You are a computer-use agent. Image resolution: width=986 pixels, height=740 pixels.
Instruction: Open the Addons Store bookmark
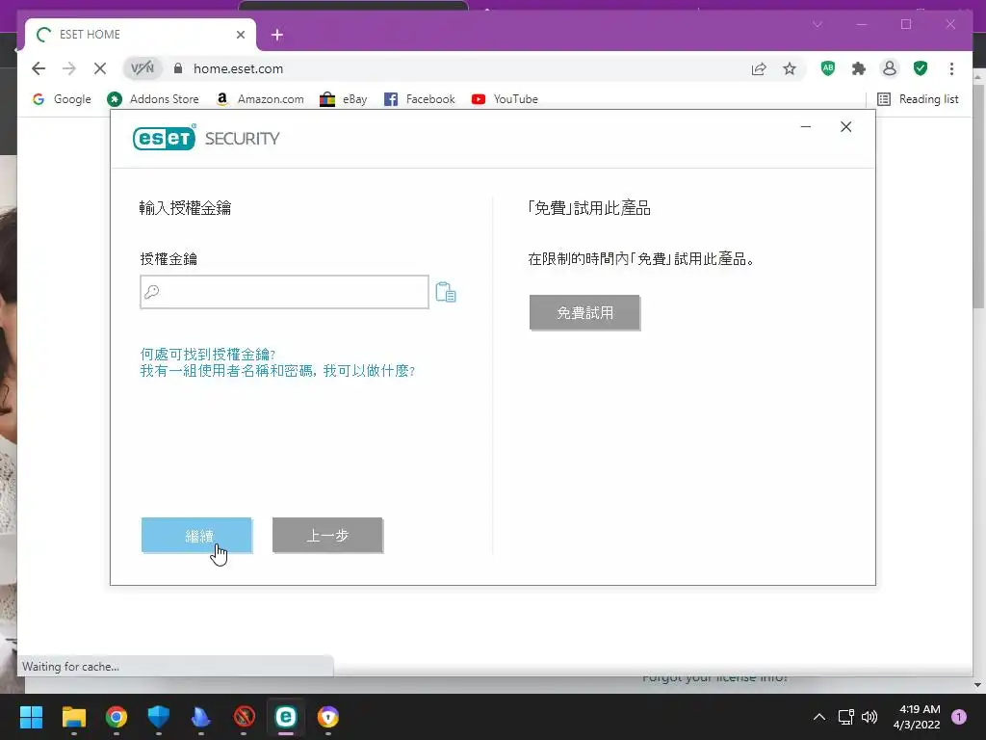coord(153,99)
